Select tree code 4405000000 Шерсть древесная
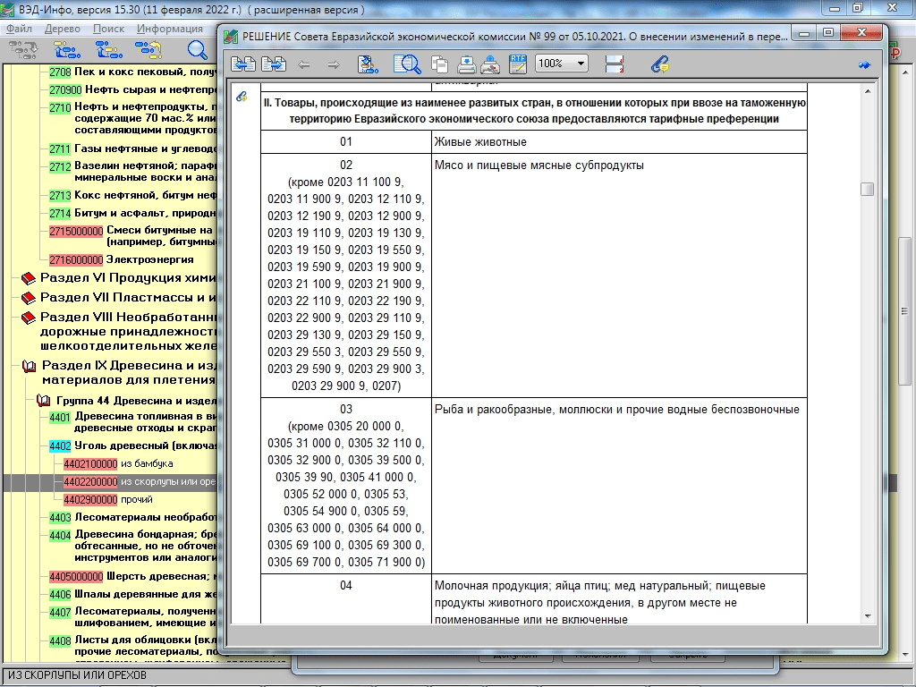 click(76, 577)
